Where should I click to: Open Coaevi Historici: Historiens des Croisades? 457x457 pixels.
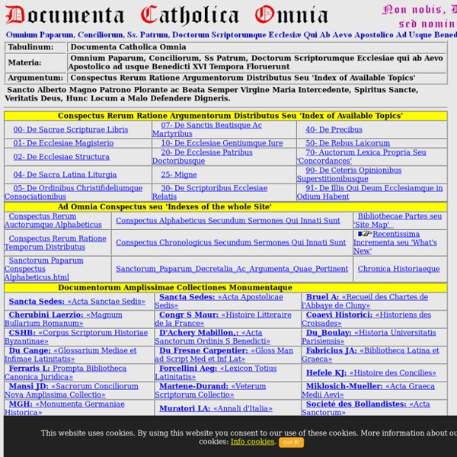366,319
